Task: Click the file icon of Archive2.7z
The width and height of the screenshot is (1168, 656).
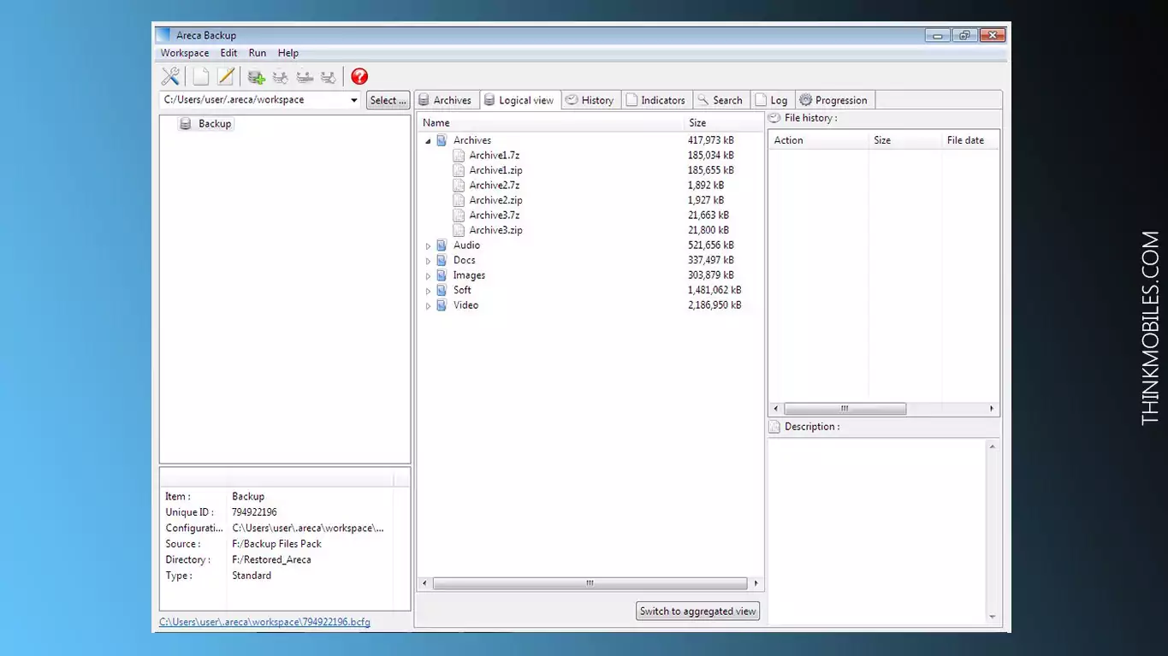Action: 459,186
